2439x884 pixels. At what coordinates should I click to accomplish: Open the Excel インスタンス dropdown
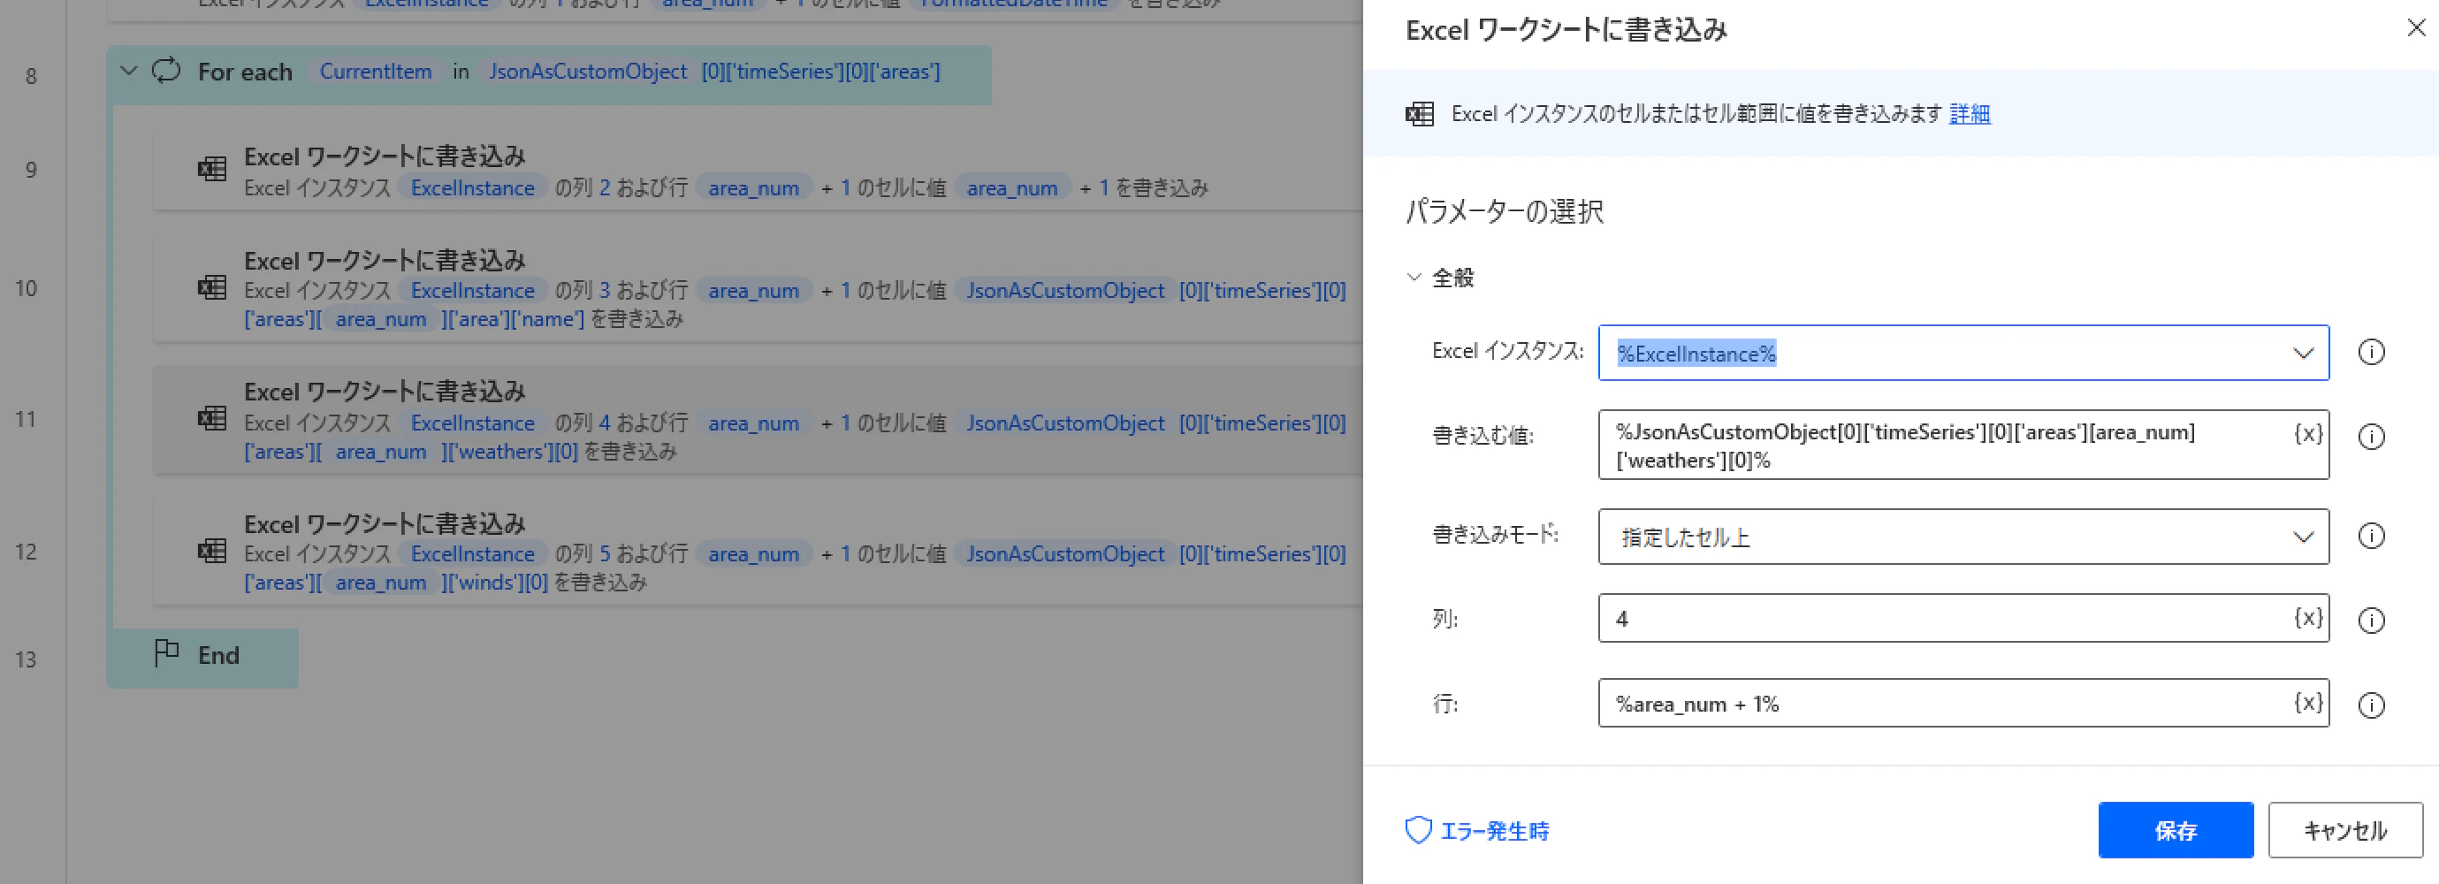pos(2303,353)
